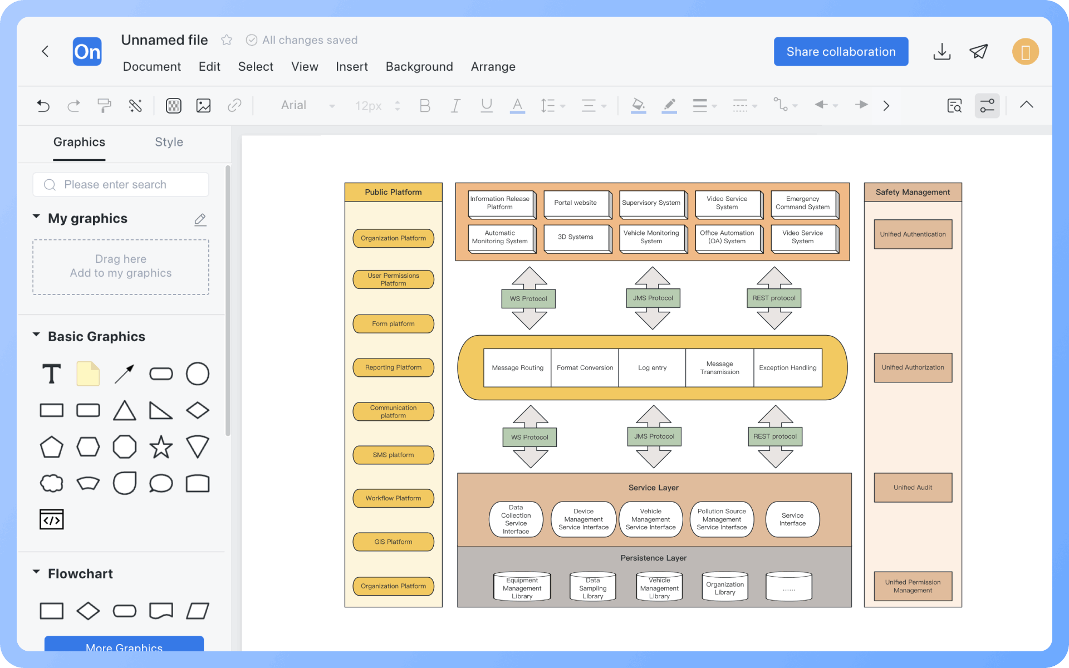Click the blue On app logo
This screenshot has height=668, width=1069.
(x=87, y=52)
